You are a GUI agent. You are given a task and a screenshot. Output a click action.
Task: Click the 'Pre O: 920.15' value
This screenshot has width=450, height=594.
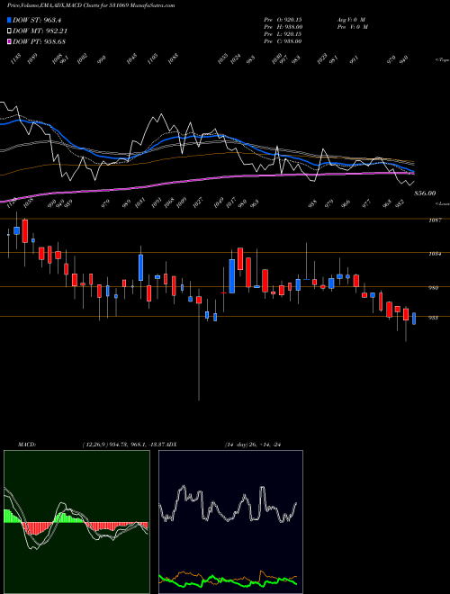(283, 19)
